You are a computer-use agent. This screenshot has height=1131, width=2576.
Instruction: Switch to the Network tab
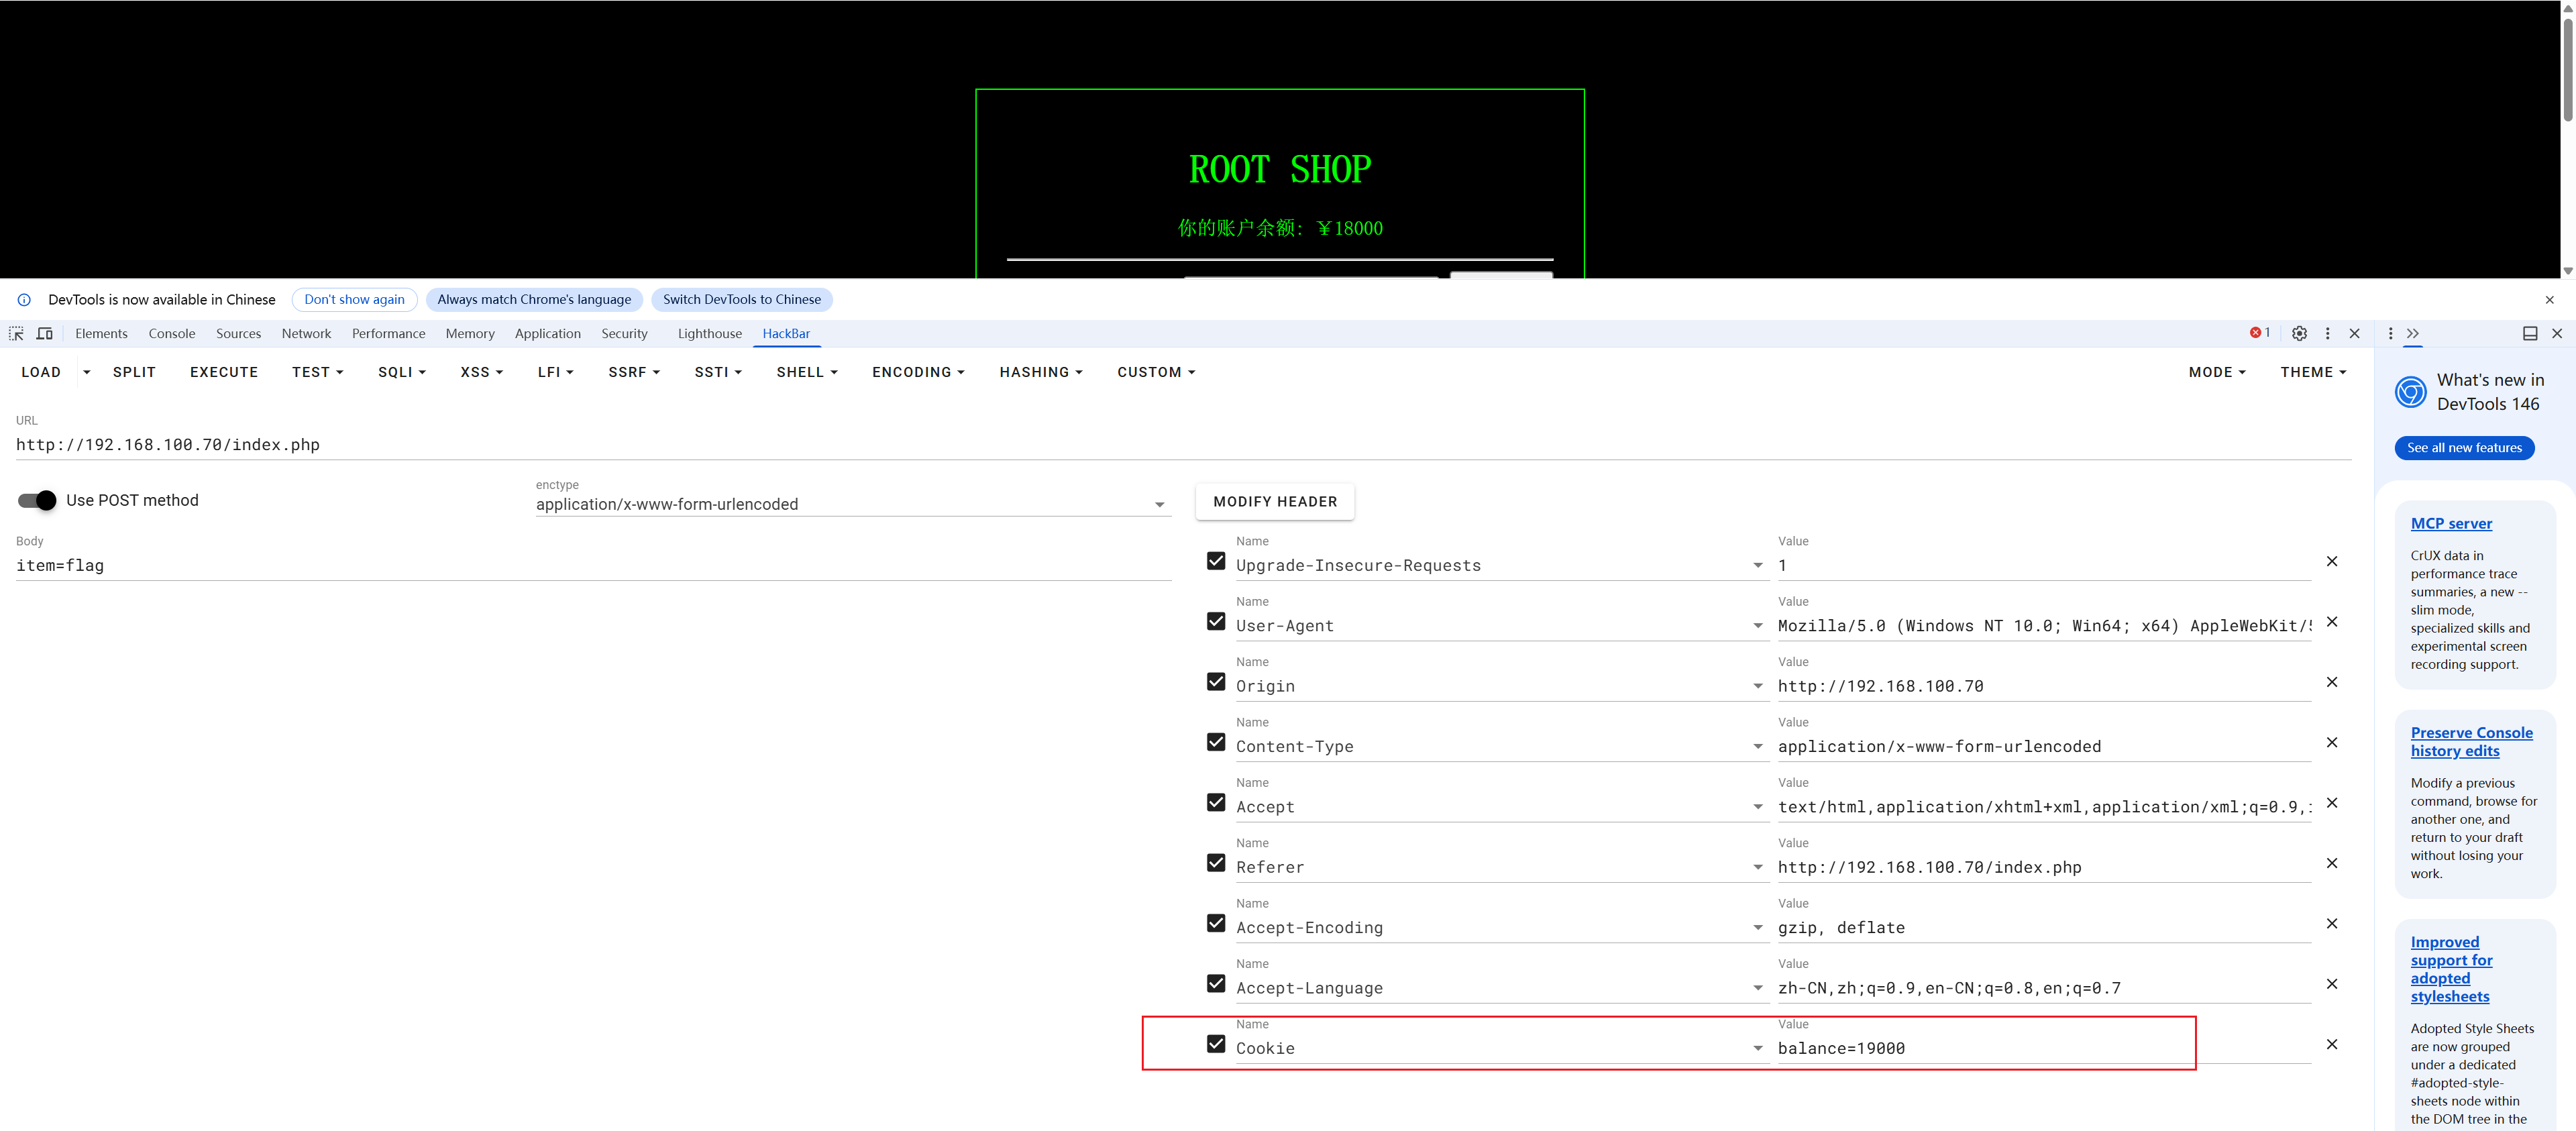click(x=306, y=333)
